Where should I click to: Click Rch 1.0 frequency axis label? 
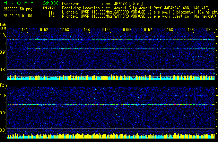click(x=3, y=96)
